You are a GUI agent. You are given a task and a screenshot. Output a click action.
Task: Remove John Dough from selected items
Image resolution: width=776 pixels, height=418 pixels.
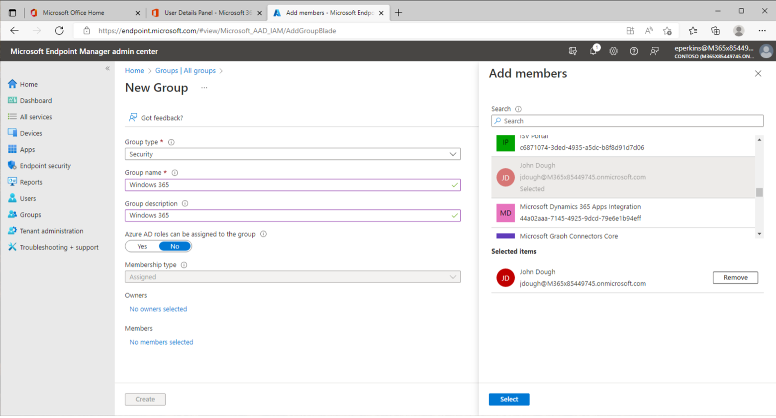[x=735, y=277]
